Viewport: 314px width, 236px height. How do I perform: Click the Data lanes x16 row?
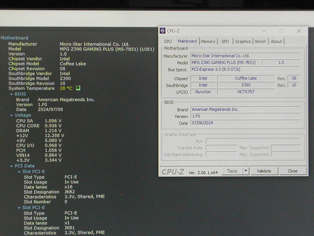pos(48,187)
